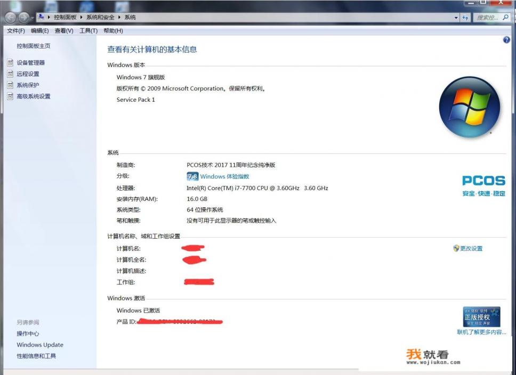Open the 编辑(E) menu
The width and height of the screenshot is (516, 375).
[40, 30]
